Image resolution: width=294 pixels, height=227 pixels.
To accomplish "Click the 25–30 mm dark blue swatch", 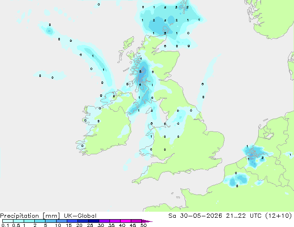I will (x=94, y=221).
